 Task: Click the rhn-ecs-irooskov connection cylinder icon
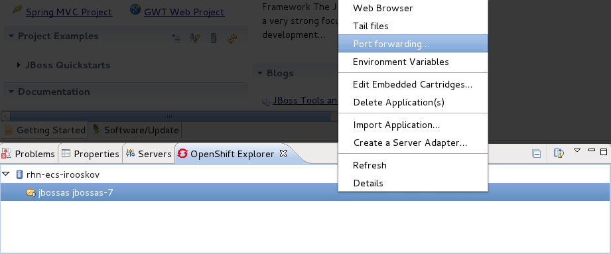pos(19,174)
